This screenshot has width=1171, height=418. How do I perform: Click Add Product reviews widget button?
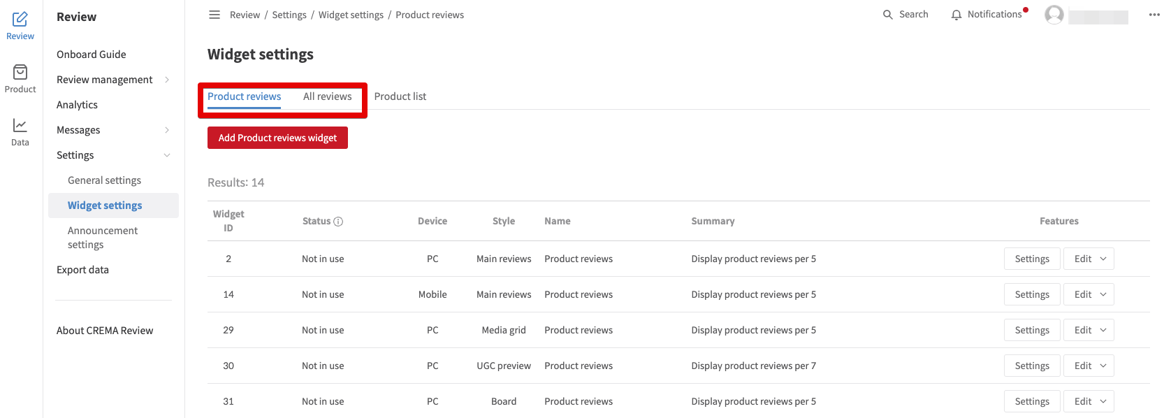(277, 138)
